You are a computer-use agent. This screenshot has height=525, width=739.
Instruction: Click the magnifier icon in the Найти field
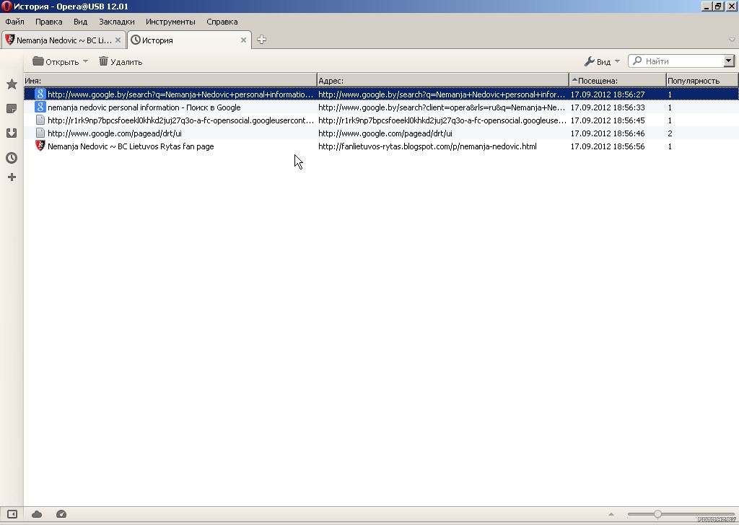[637, 61]
